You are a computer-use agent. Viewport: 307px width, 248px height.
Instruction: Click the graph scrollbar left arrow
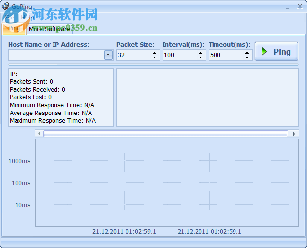[x=39, y=134]
